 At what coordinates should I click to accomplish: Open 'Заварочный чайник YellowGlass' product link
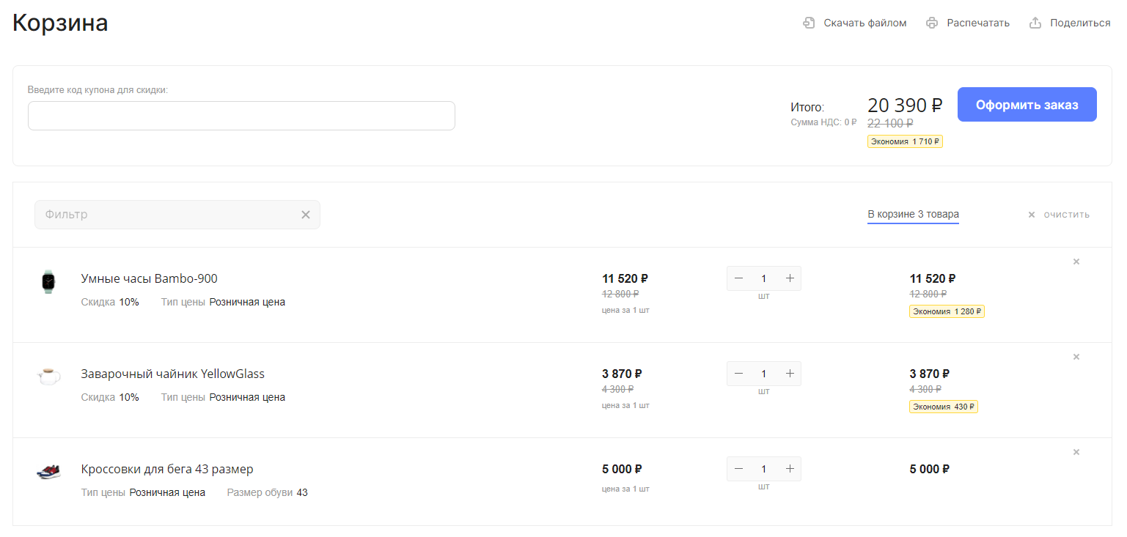[x=172, y=374]
